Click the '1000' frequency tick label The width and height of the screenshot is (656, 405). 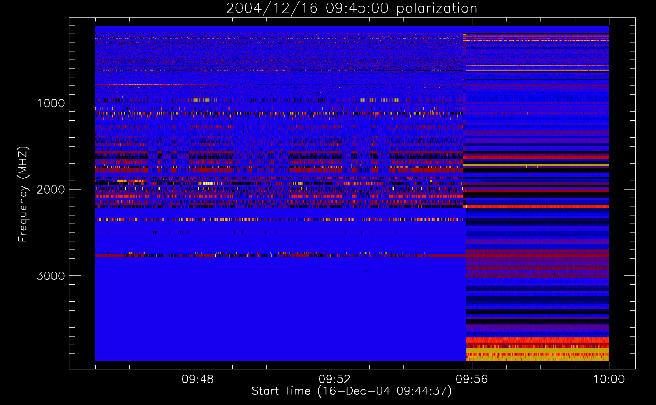51,103
